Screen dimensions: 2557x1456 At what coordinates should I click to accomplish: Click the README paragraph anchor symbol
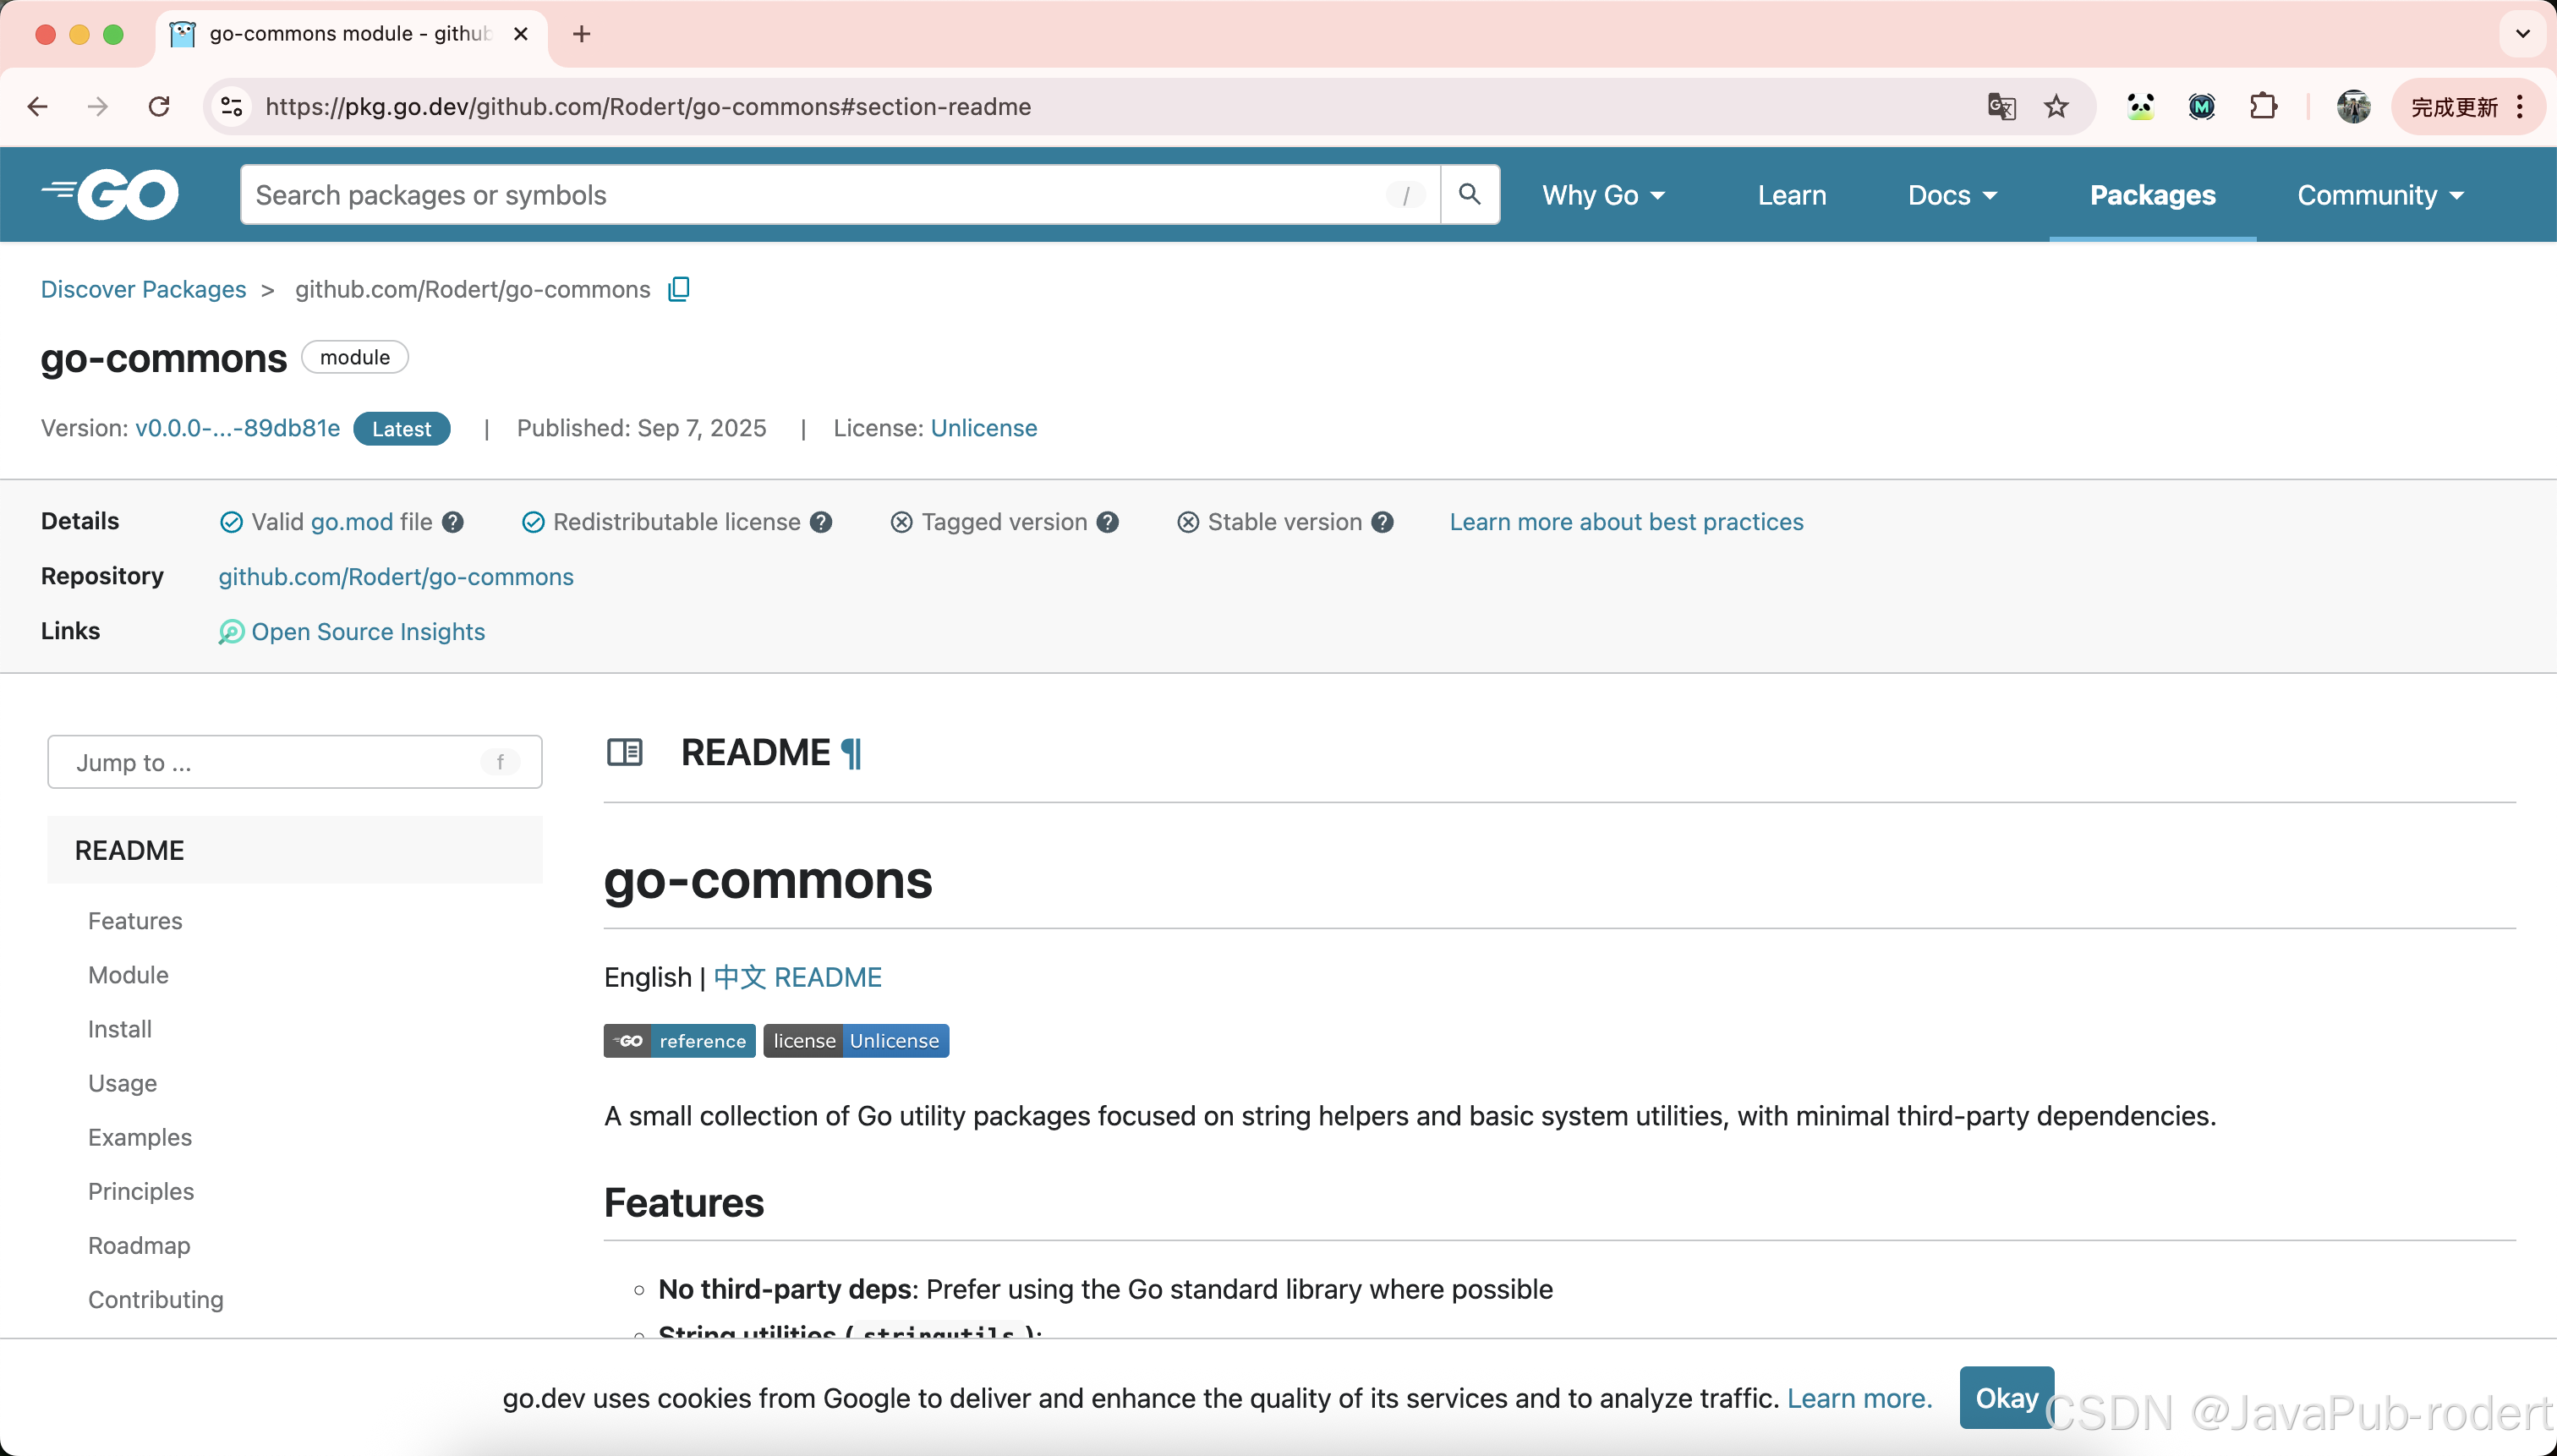point(851,753)
